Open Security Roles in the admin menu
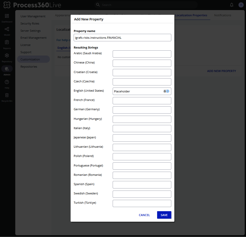This screenshot has height=237, width=246. [x=30, y=23]
